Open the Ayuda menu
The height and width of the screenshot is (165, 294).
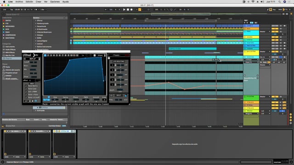coord(65,2)
